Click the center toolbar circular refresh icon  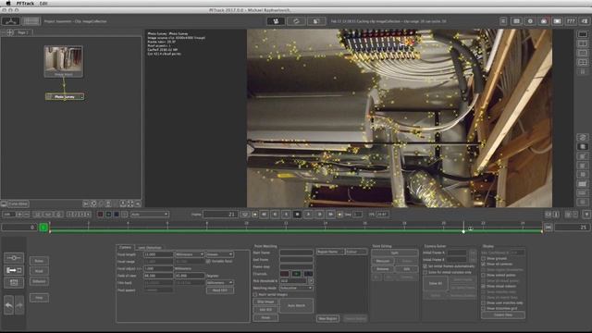click(x=296, y=21)
